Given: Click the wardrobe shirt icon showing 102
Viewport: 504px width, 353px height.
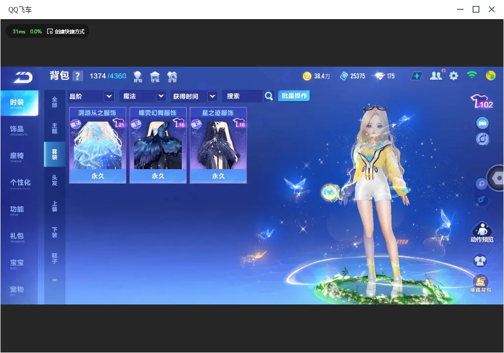Looking at the screenshot, I should [x=481, y=101].
